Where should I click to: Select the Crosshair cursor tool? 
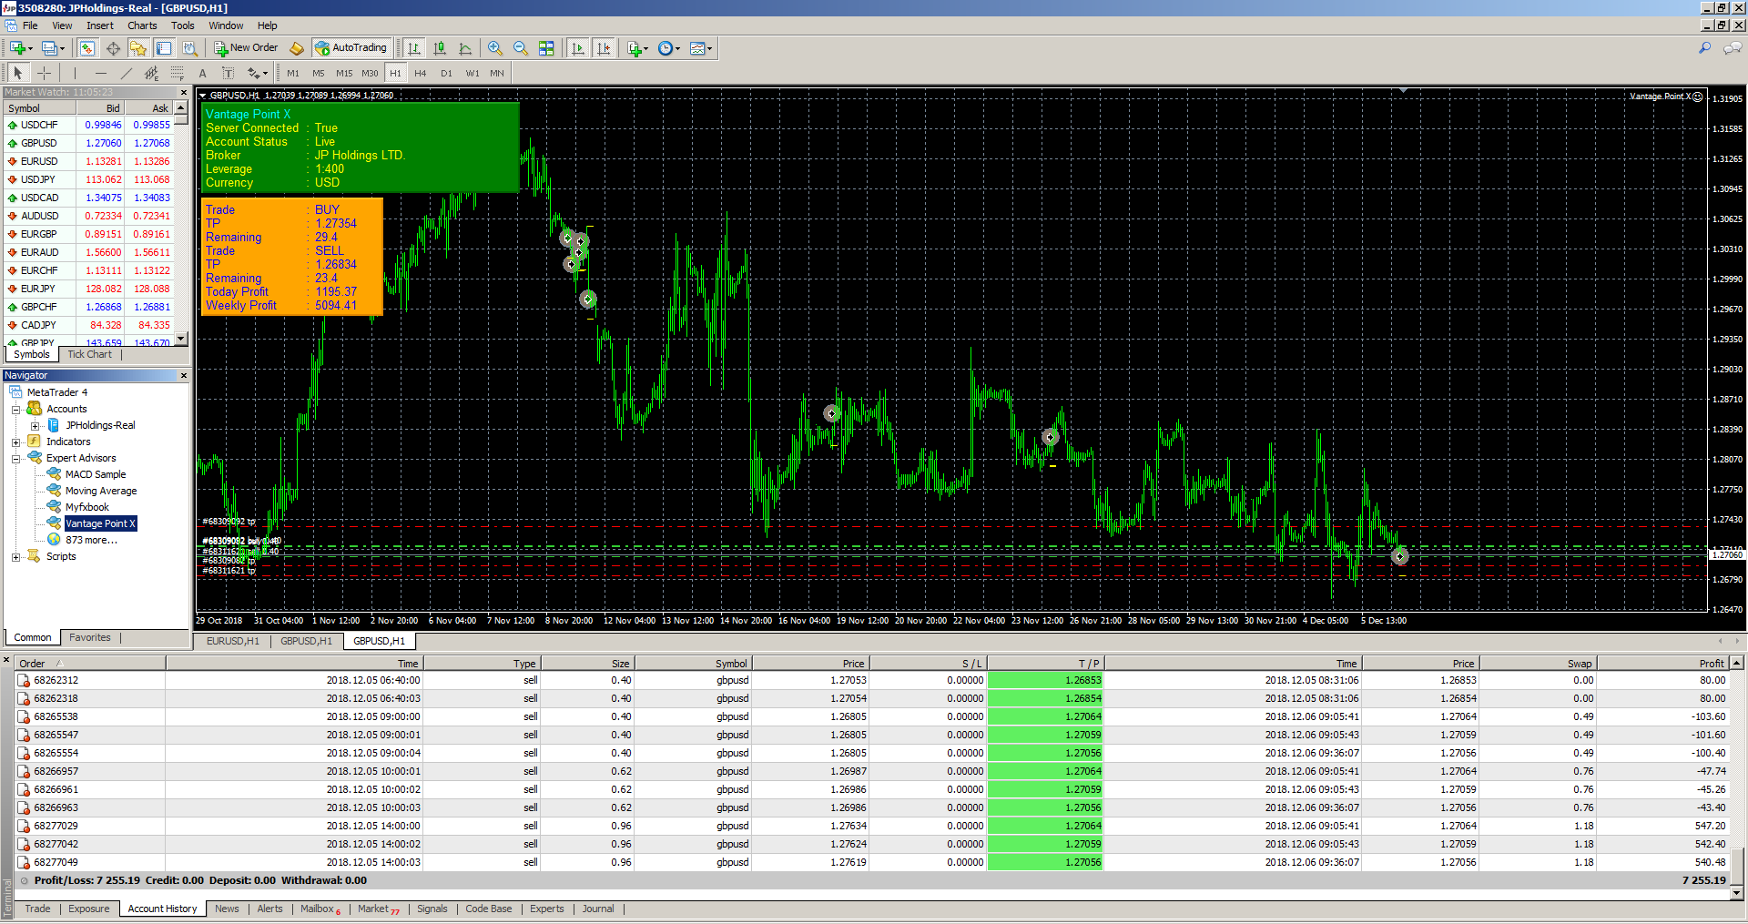(44, 73)
